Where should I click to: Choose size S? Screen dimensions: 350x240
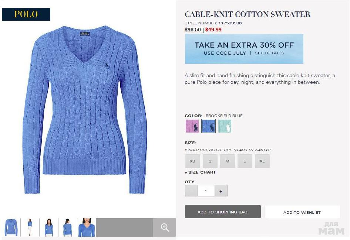[x=210, y=161]
